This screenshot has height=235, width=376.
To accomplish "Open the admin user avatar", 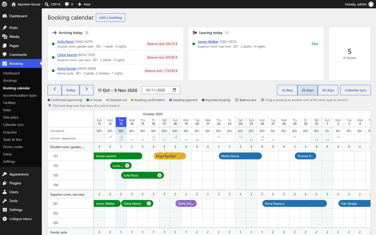I will click(x=371, y=4).
